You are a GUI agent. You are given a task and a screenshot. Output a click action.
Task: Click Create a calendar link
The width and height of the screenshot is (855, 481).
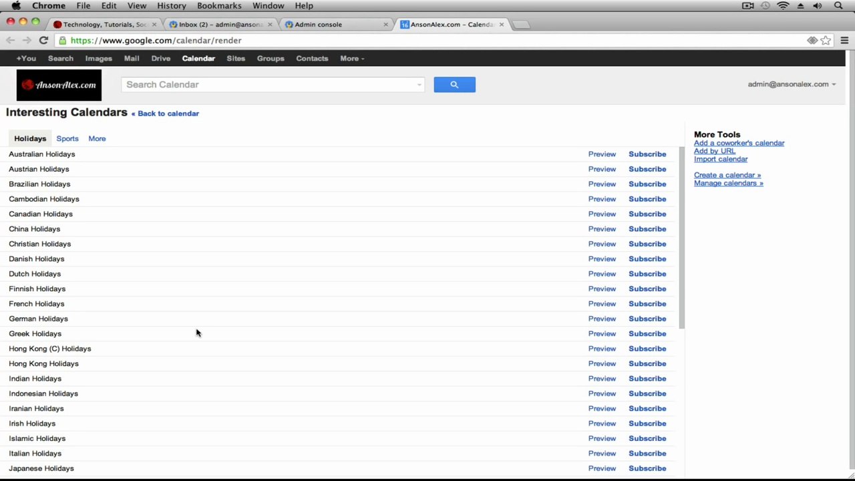pos(727,175)
